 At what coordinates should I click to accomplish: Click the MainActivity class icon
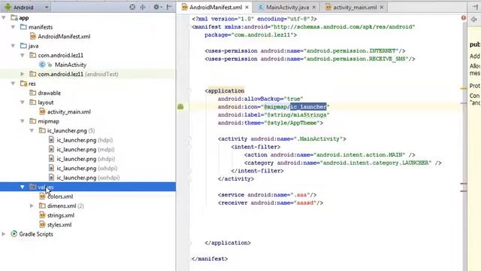(42, 65)
